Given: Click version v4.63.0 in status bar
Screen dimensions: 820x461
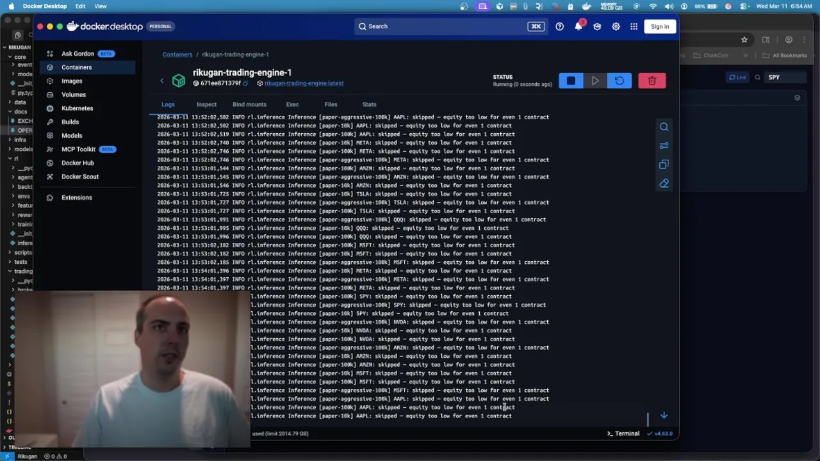Looking at the screenshot, I should pos(660,433).
